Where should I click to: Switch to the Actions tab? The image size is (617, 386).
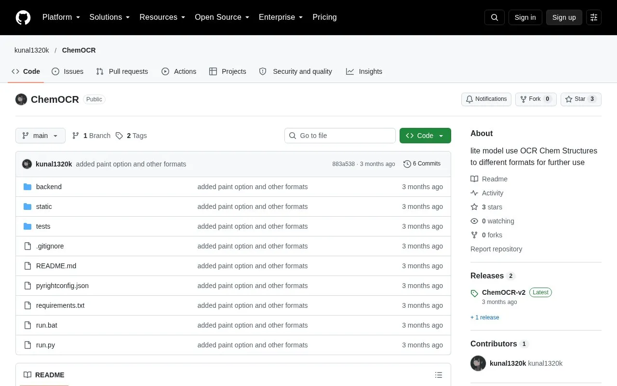coord(179,71)
